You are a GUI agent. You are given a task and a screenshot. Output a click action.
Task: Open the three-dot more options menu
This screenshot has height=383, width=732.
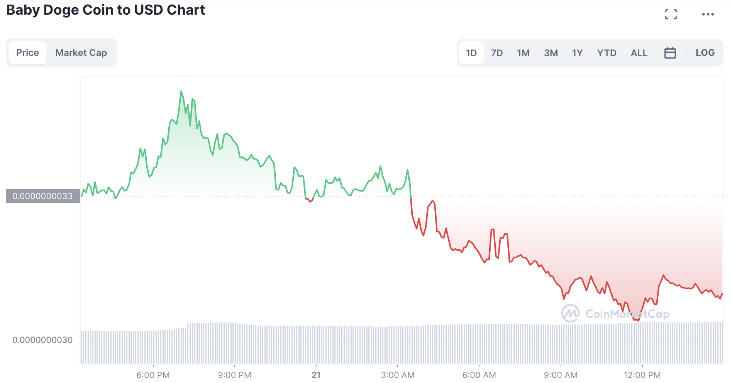click(708, 14)
